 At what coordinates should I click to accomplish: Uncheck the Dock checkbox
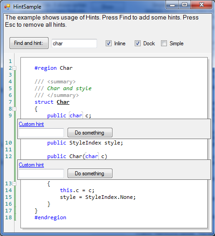[x=137, y=43]
